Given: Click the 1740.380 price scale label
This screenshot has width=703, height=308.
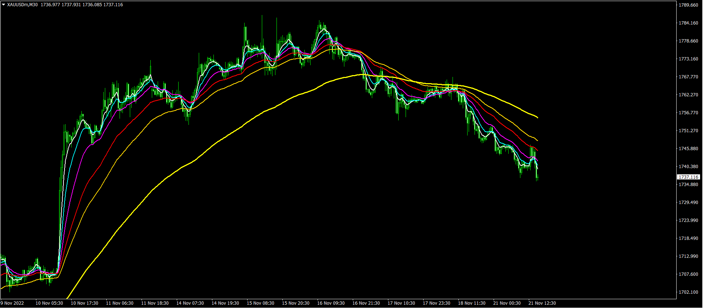Looking at the screenshot, I should coord(688,167).
